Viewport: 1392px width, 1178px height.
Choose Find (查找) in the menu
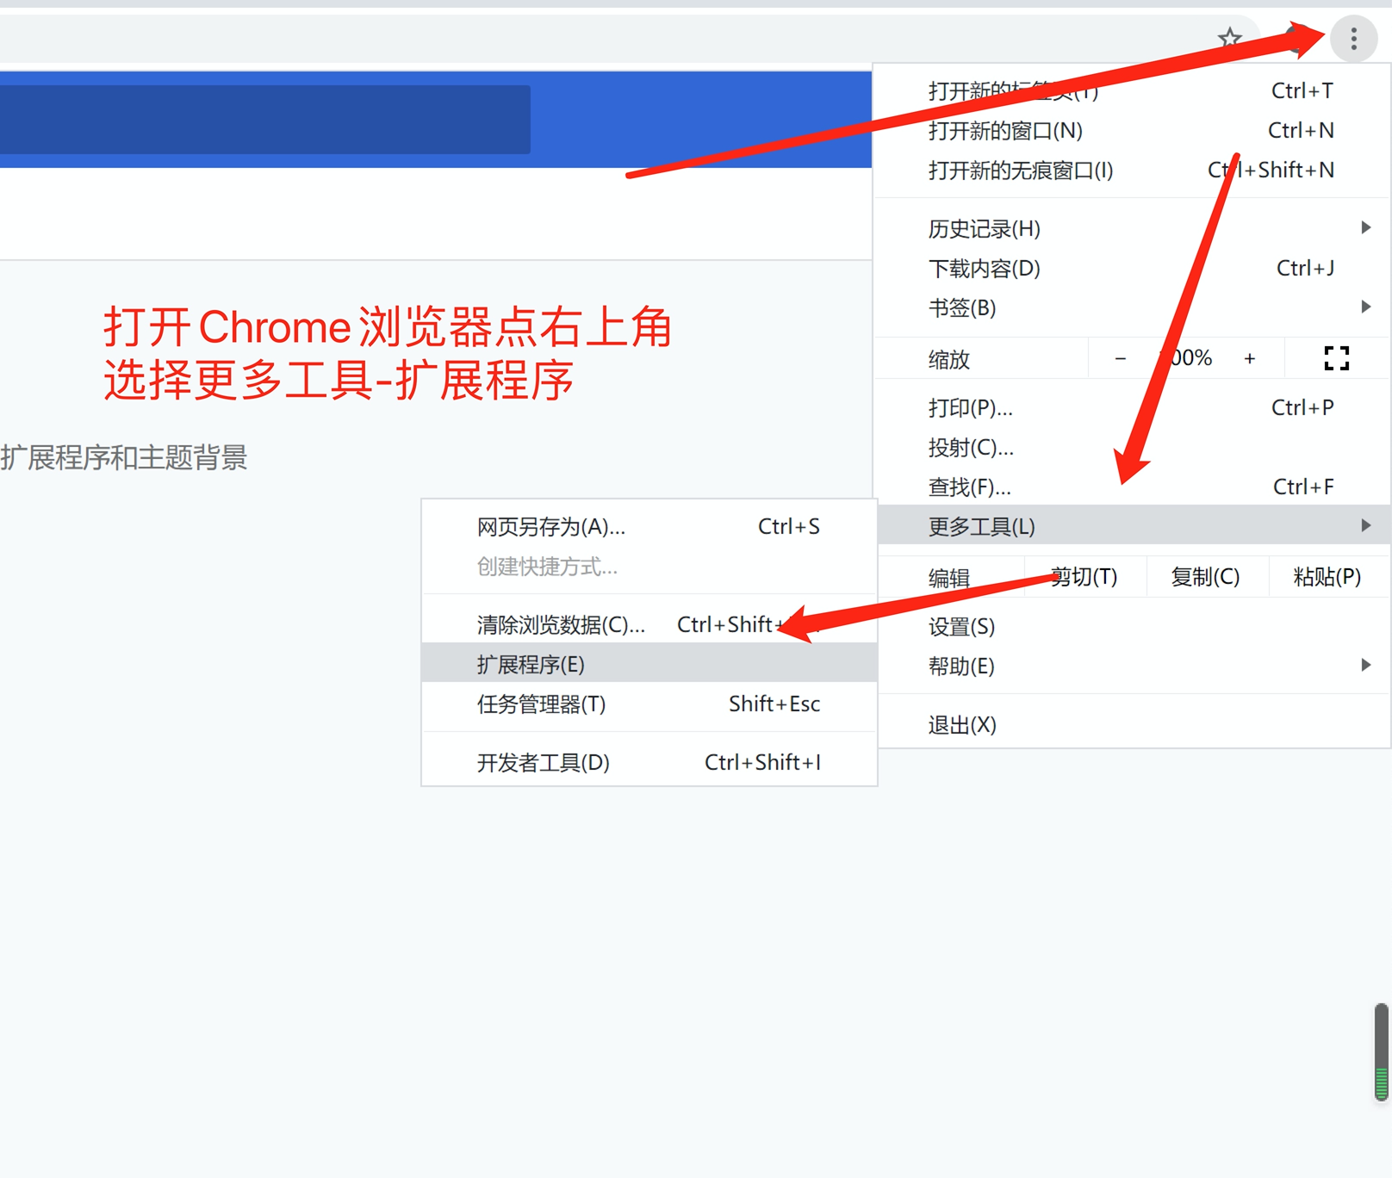pos(1132,487)
